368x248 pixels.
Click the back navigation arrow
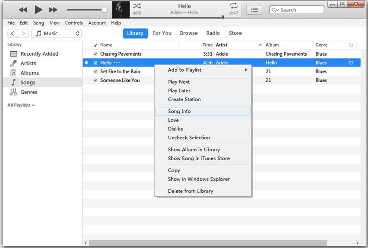(13, 33)
